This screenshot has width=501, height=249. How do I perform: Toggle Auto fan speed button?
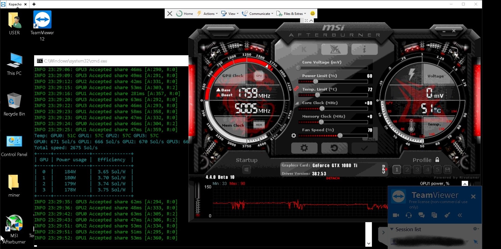371,139
